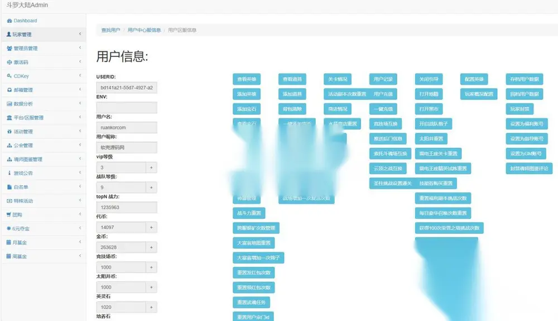This screenshot has height=321, width=558.
Task: Click the 玩家概况配置 button
Action: tap(479, 94)
